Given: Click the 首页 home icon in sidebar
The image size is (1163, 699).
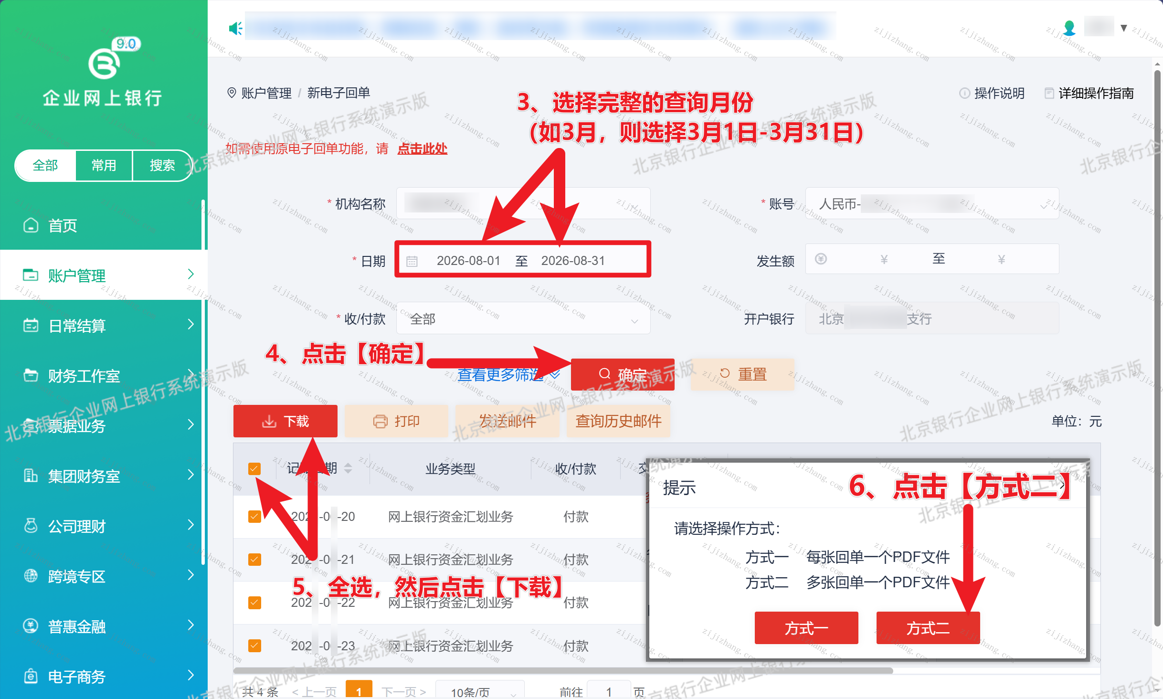Looking at the screenshot, I should coord(31,225).
